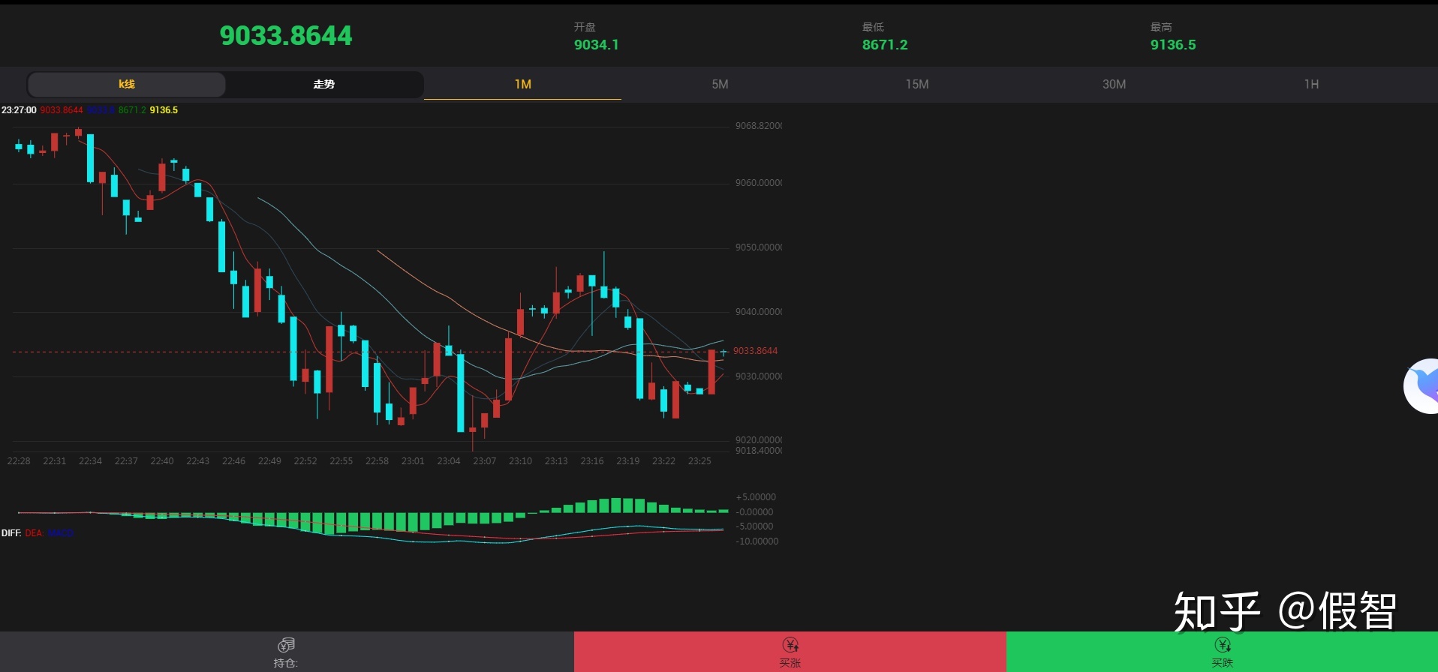1438x672 pixels.
Task: Select the 30M timeframe tab
Action: click(x=1114, y=85)
